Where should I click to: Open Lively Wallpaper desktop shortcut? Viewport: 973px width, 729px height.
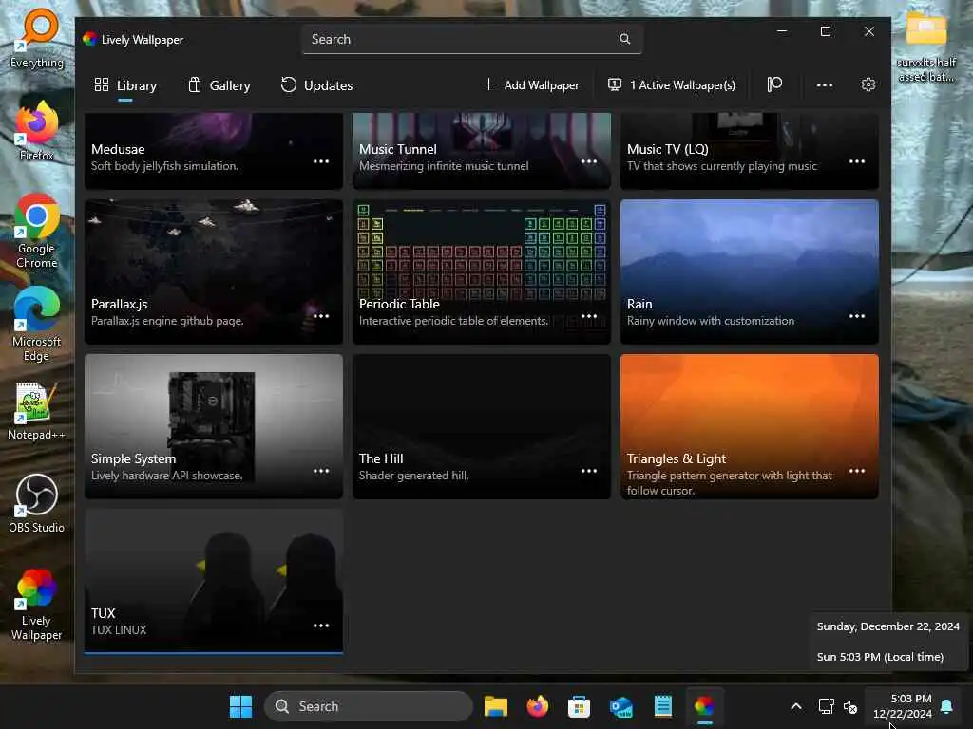[36, 603]
